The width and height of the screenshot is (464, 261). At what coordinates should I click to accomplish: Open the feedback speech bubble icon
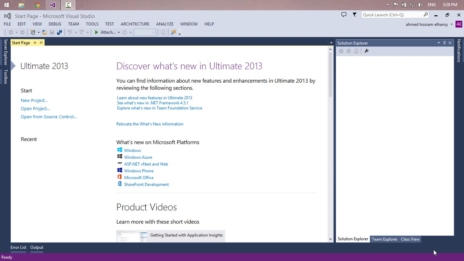click(344, 14)
